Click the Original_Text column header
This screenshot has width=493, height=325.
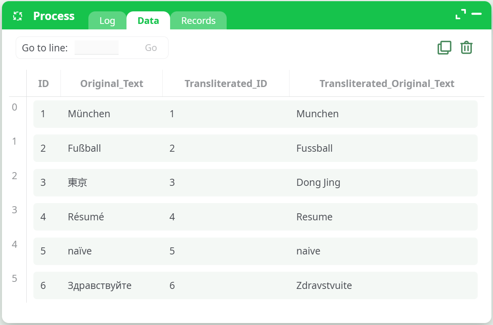point(112,84)
